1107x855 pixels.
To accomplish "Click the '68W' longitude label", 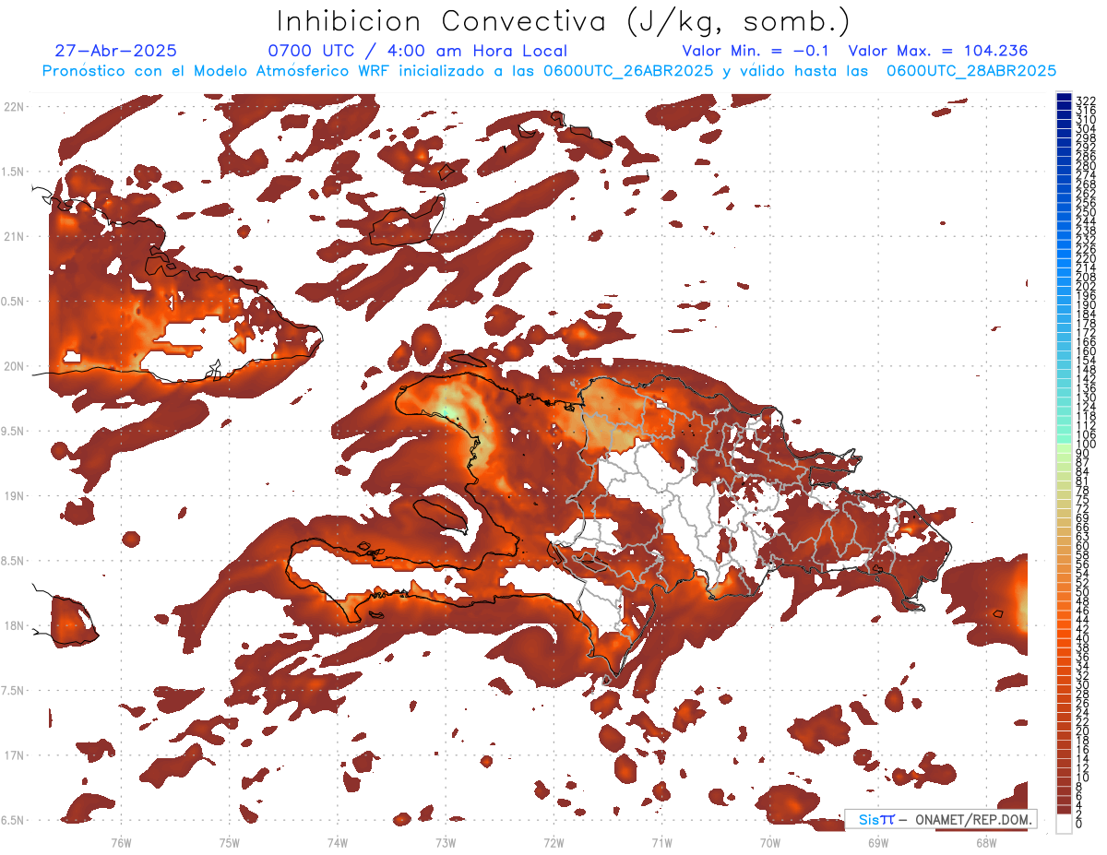I will 986,842.
